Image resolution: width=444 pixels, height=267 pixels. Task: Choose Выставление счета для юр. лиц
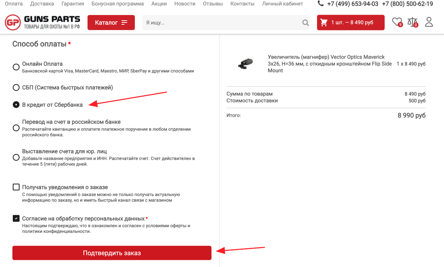16,157
